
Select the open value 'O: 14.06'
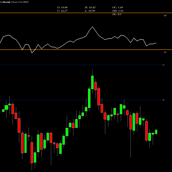coord(63,8)
